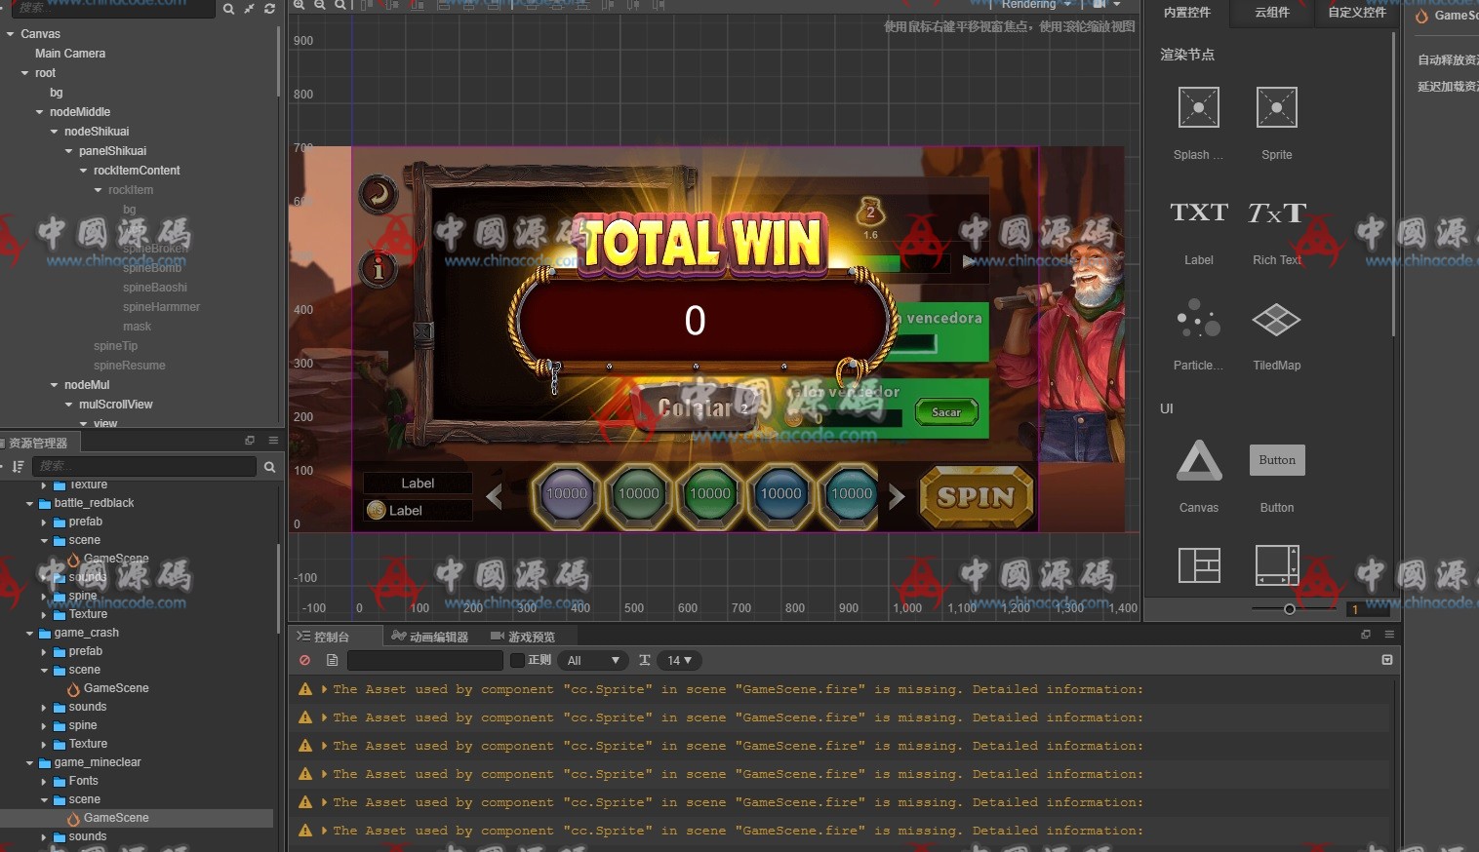Open the 云组件 tab
The height and width of the screenshot is (852, 1479).
(1271, 13)
